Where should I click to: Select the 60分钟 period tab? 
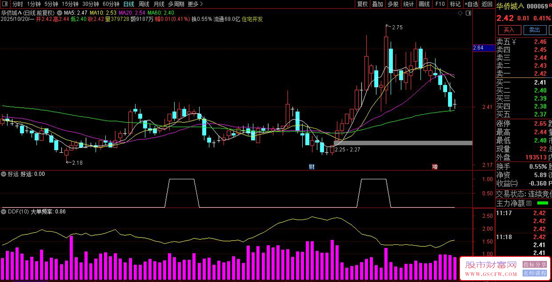111,4
